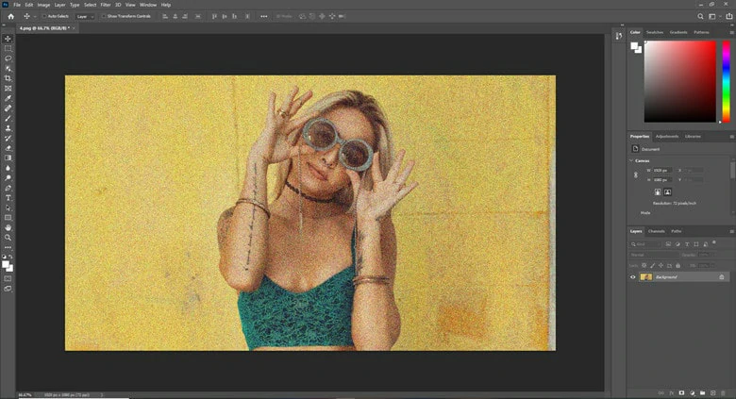Collapse the Canvas section in Properties
736x399 pixels.
[631, 160]
